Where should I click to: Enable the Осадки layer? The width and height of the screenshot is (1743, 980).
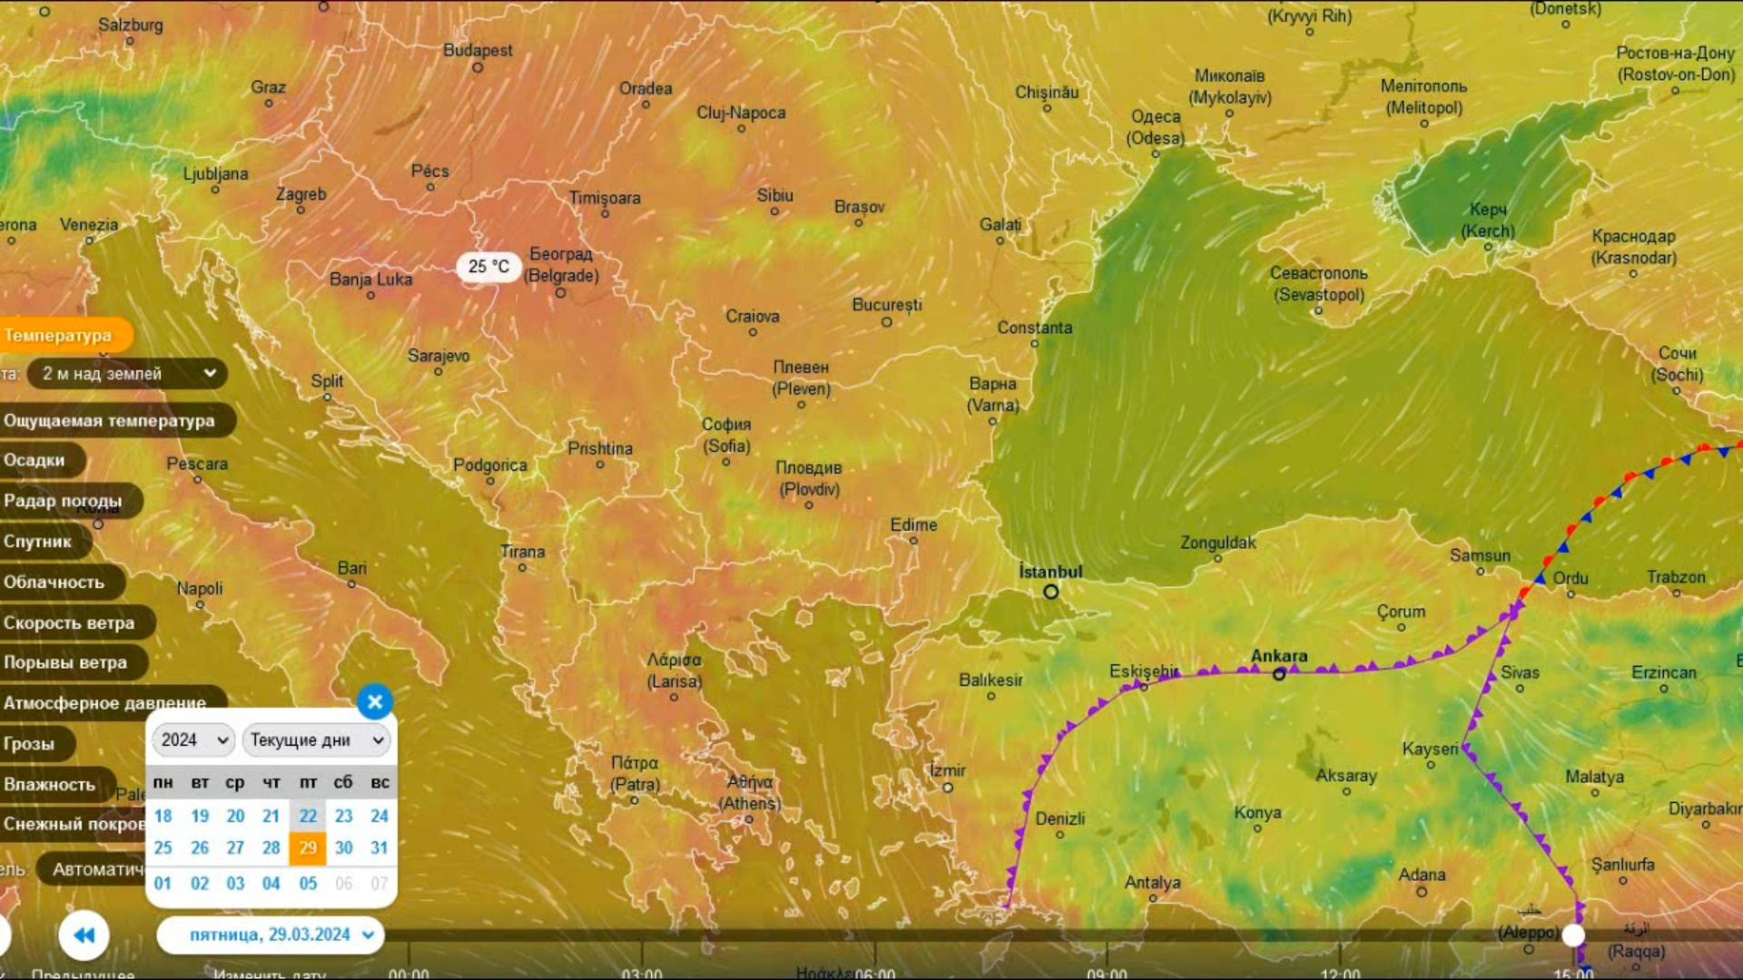click(x=36, y=460)
